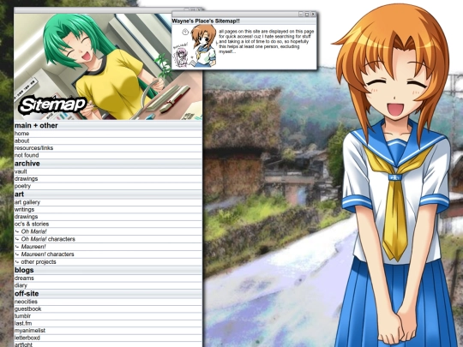This screenshot has height=347, width=463.
Task: Open drawings link under the archive heading
Action: pos(26,179)
